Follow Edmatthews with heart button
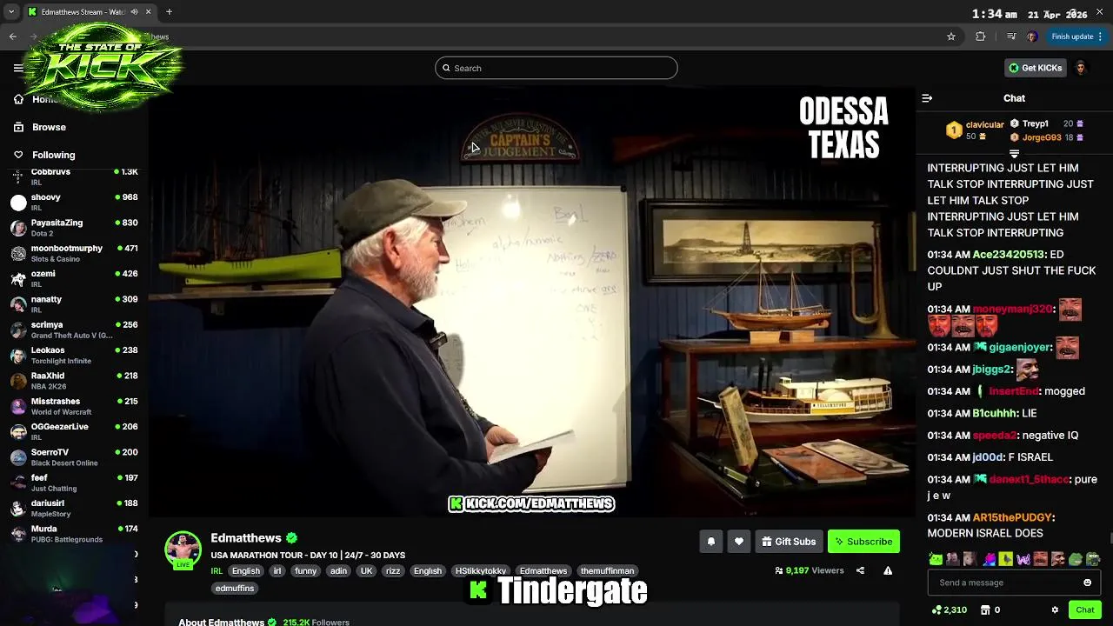 click(738, 542)
